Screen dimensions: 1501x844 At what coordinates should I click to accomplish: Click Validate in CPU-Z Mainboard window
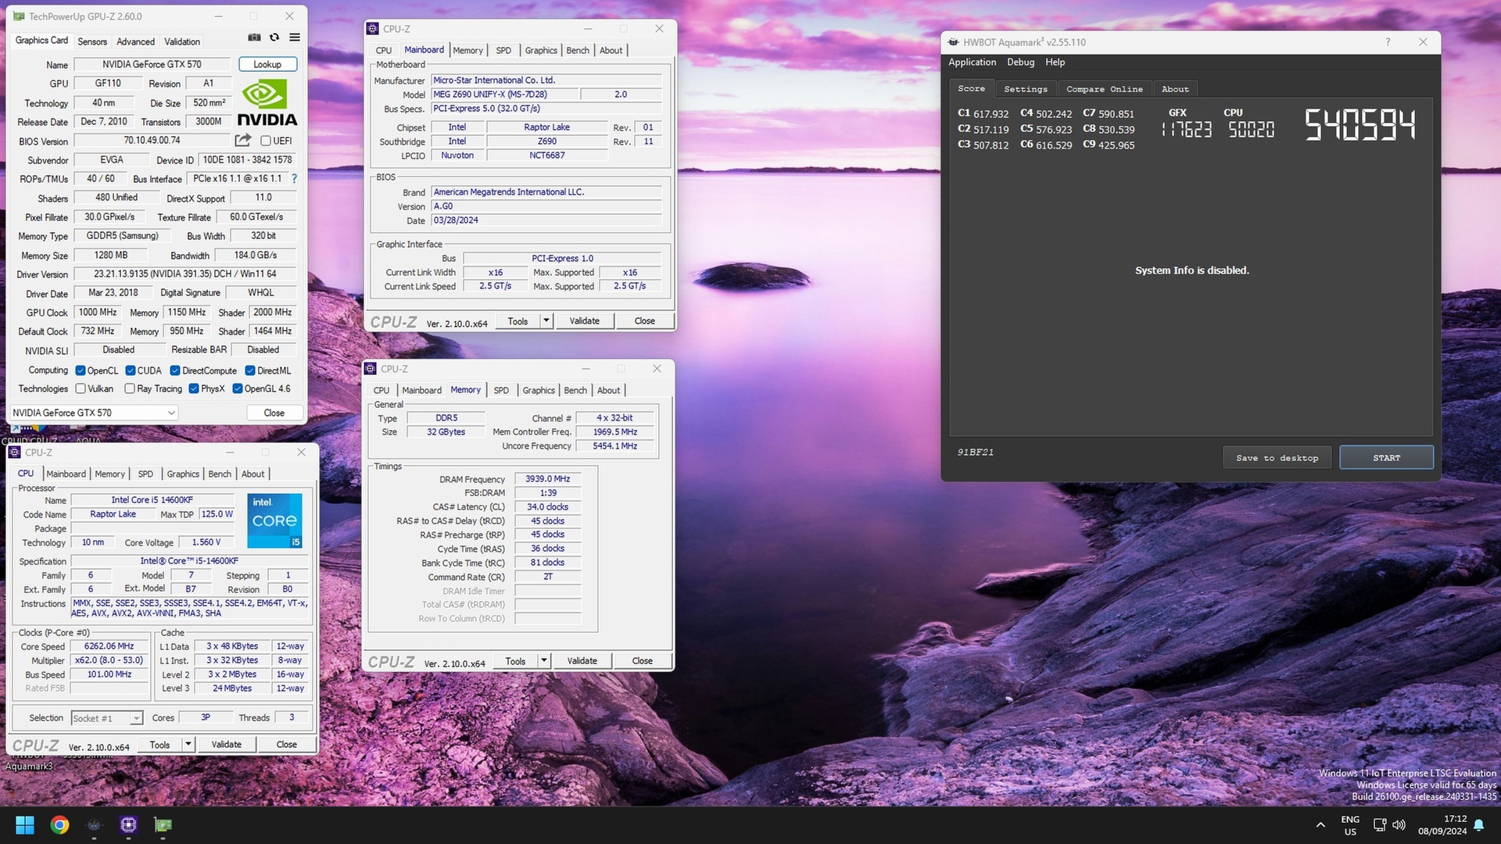click(x=584, y=321)
